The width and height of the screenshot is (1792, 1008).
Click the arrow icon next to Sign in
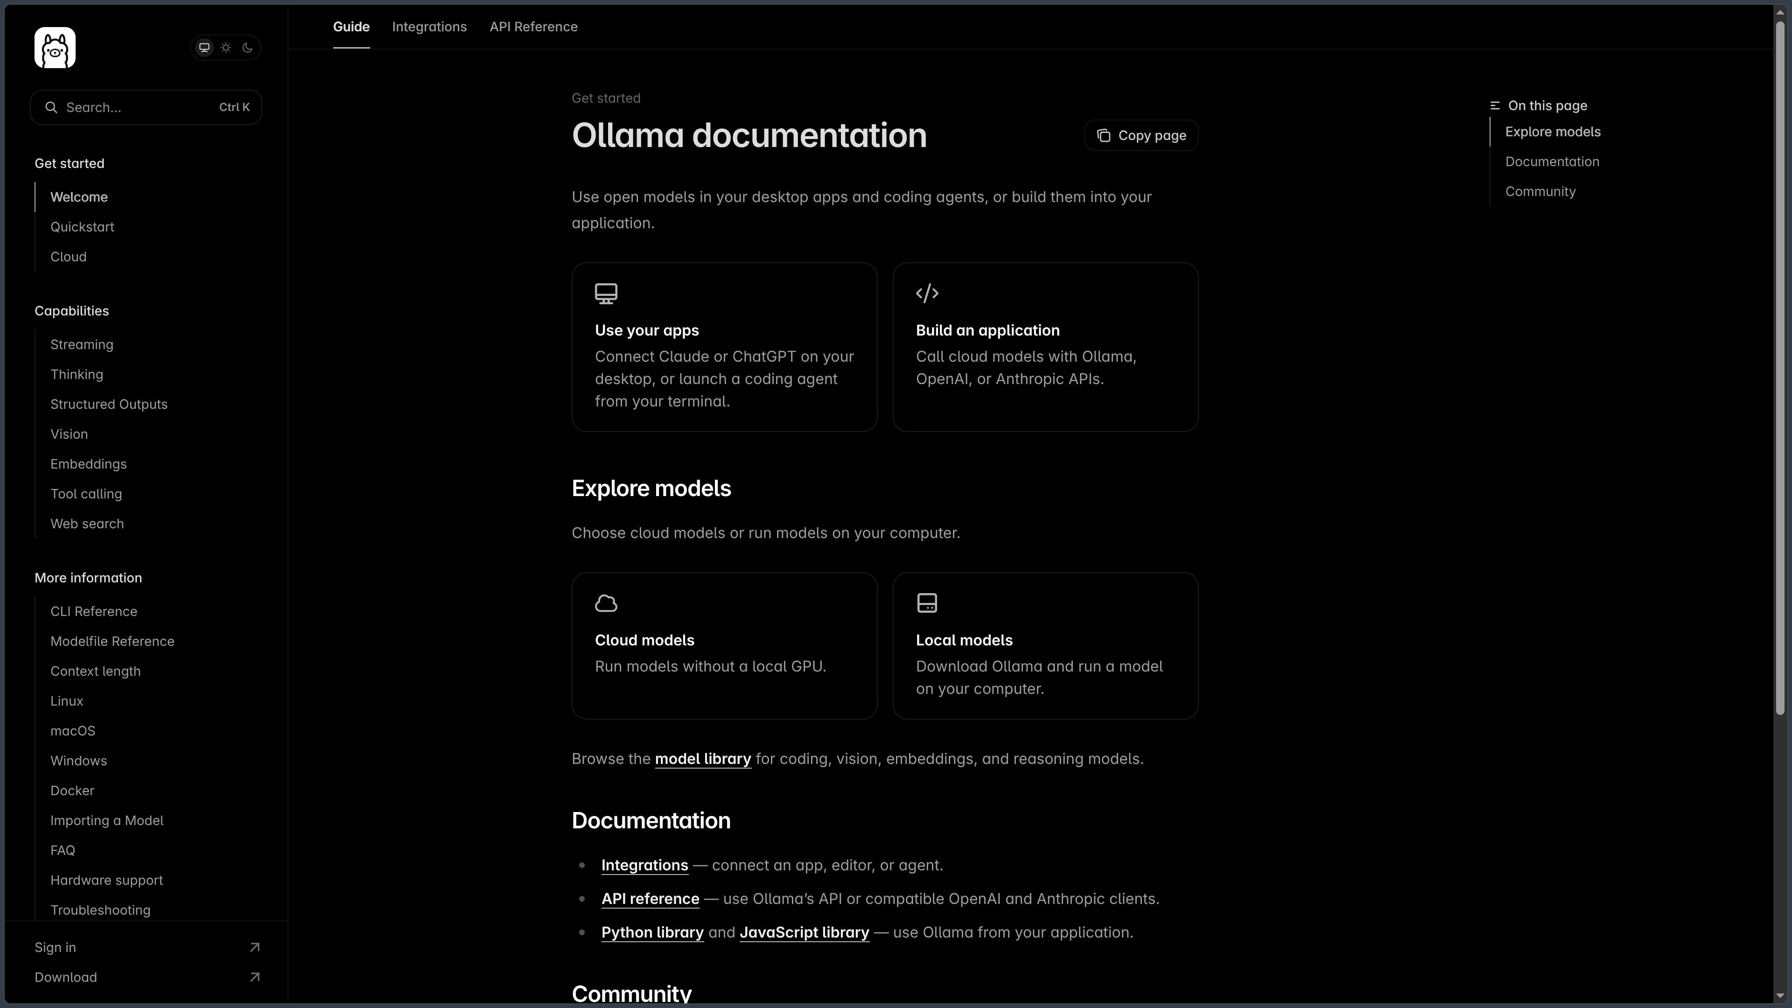[255, 947]
